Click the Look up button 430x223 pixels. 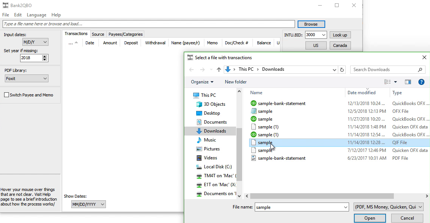[x=340, y=35]
